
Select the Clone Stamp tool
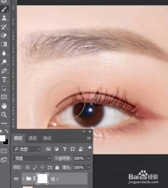point(4,18)
